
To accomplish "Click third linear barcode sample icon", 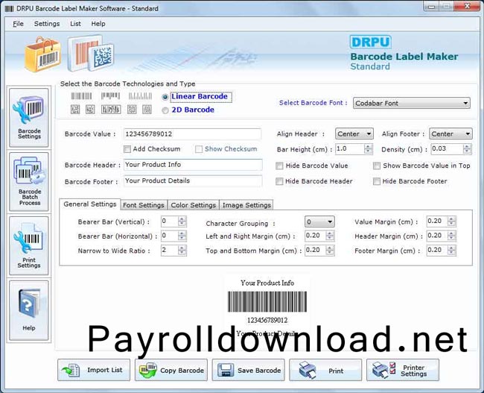I will (x=140, y=96).
